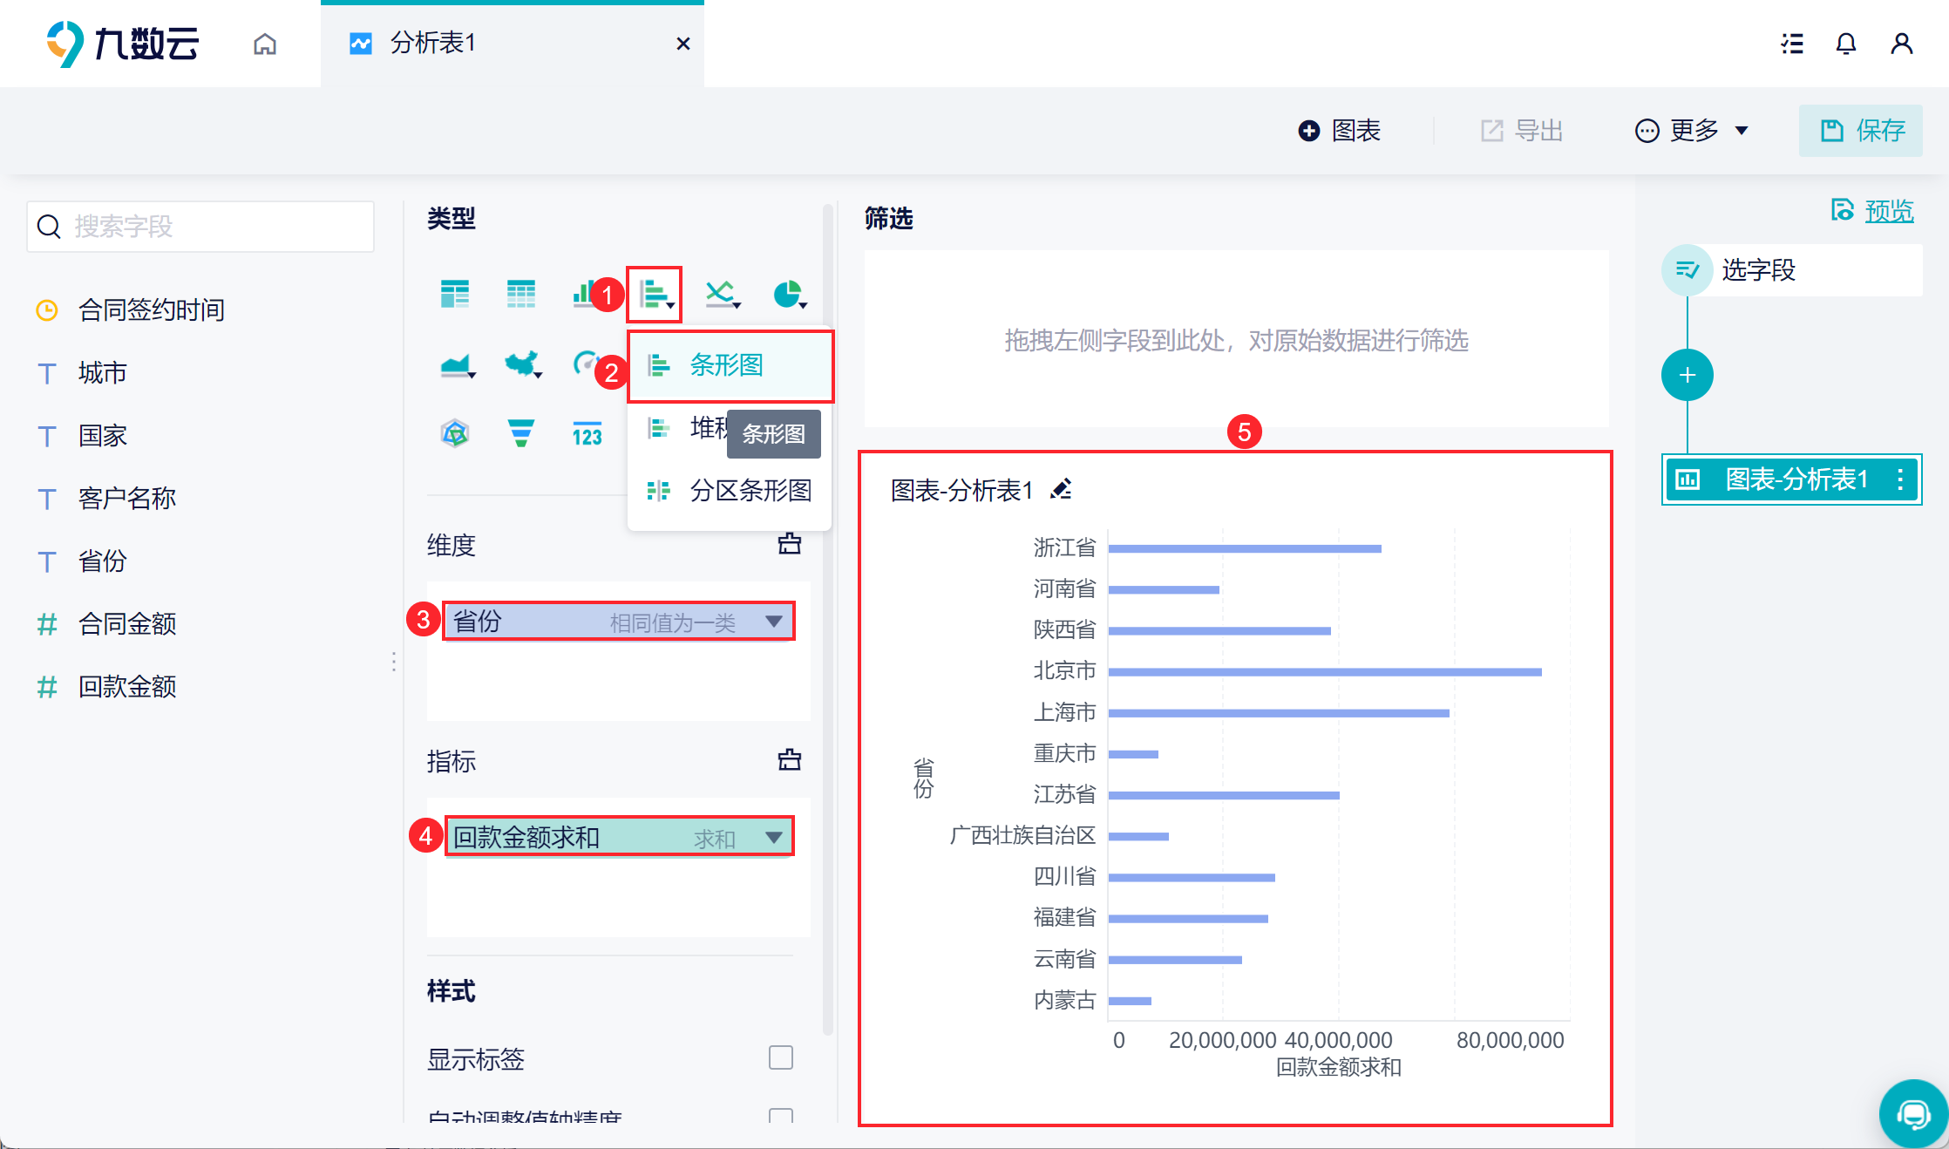Save the analysis with 保存
This screenshot has height=1149, width=1949.
tap(1861, 131)
